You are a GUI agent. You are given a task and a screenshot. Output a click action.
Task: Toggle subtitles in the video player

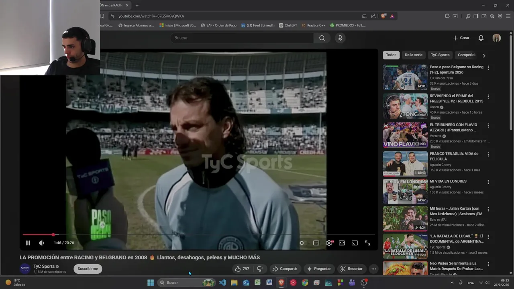pyautogui.click(x=316, y=243)
